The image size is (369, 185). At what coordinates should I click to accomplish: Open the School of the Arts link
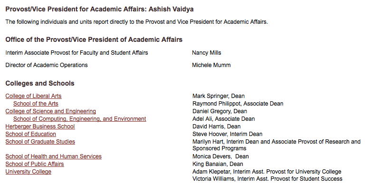(x=36, y=104)
